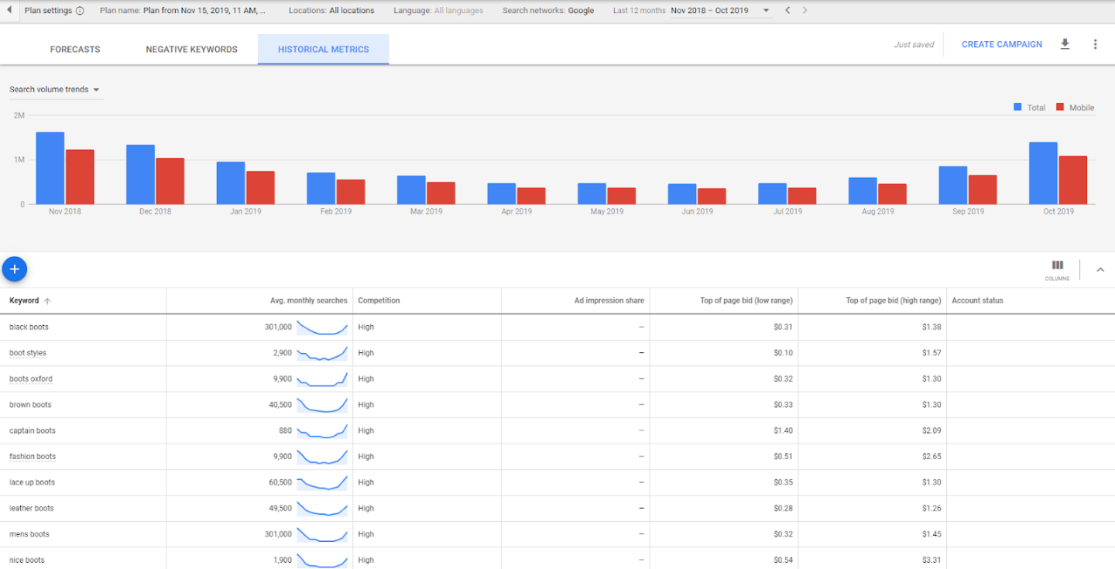1115x569 pixels.
Task: Go to the next date period
Action: coord(805,11)
